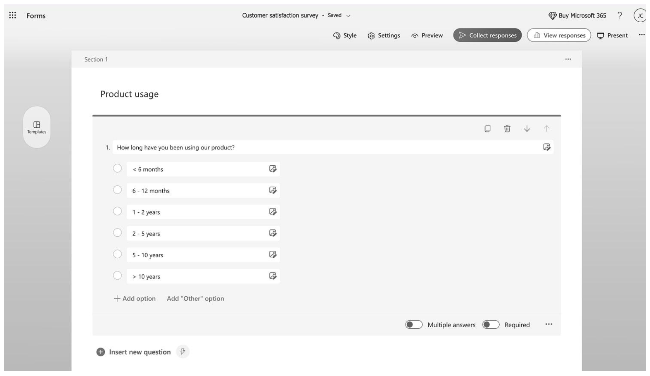Viewport: 650px width, 376px height.
Task: Open the app launcher grid icon
Action: point(13,15)
